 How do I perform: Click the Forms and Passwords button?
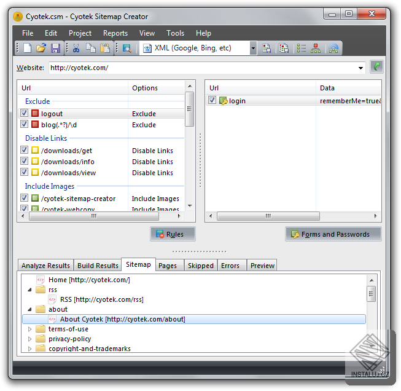pyautogui.click(x=333, y=234)
